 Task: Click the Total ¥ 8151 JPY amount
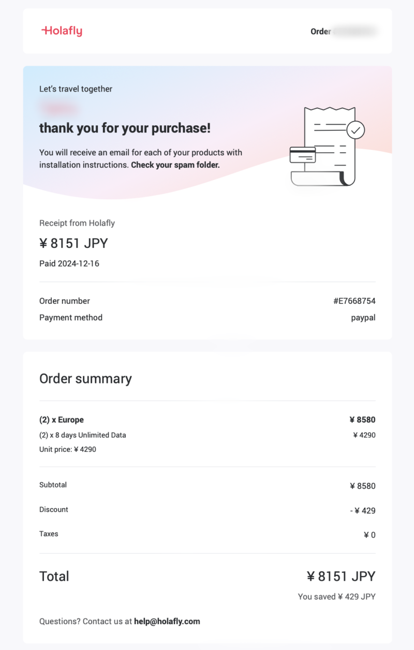(x=341, y=577)
